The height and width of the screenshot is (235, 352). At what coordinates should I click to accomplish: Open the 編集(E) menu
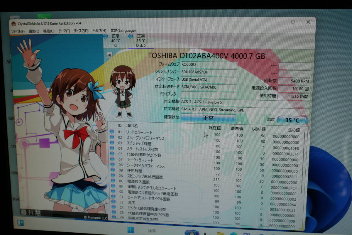click(34, 31)
